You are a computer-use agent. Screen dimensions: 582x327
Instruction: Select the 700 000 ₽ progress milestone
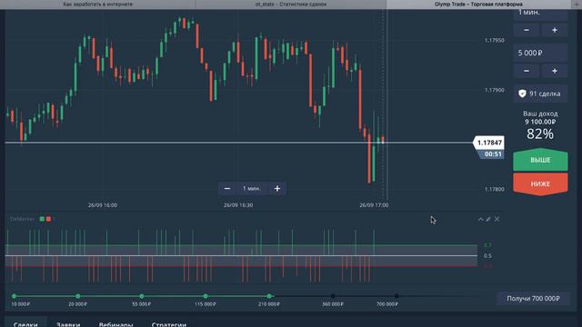[396, 296]
